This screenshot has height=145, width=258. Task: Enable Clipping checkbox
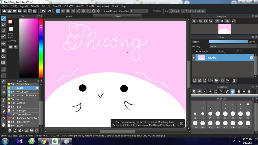(x=216, y=51)
